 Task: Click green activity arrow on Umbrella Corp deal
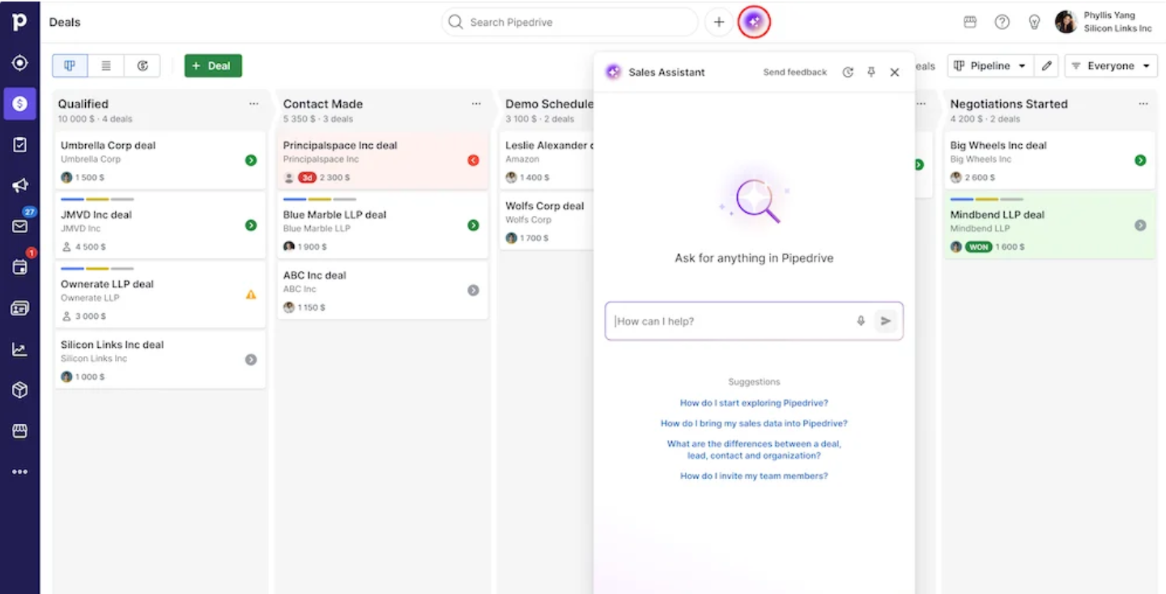tap(251, 160)
